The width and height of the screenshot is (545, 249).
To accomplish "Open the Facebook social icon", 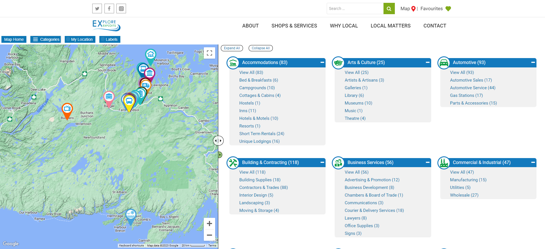I will pyautogui.click(x=109, y=8).
